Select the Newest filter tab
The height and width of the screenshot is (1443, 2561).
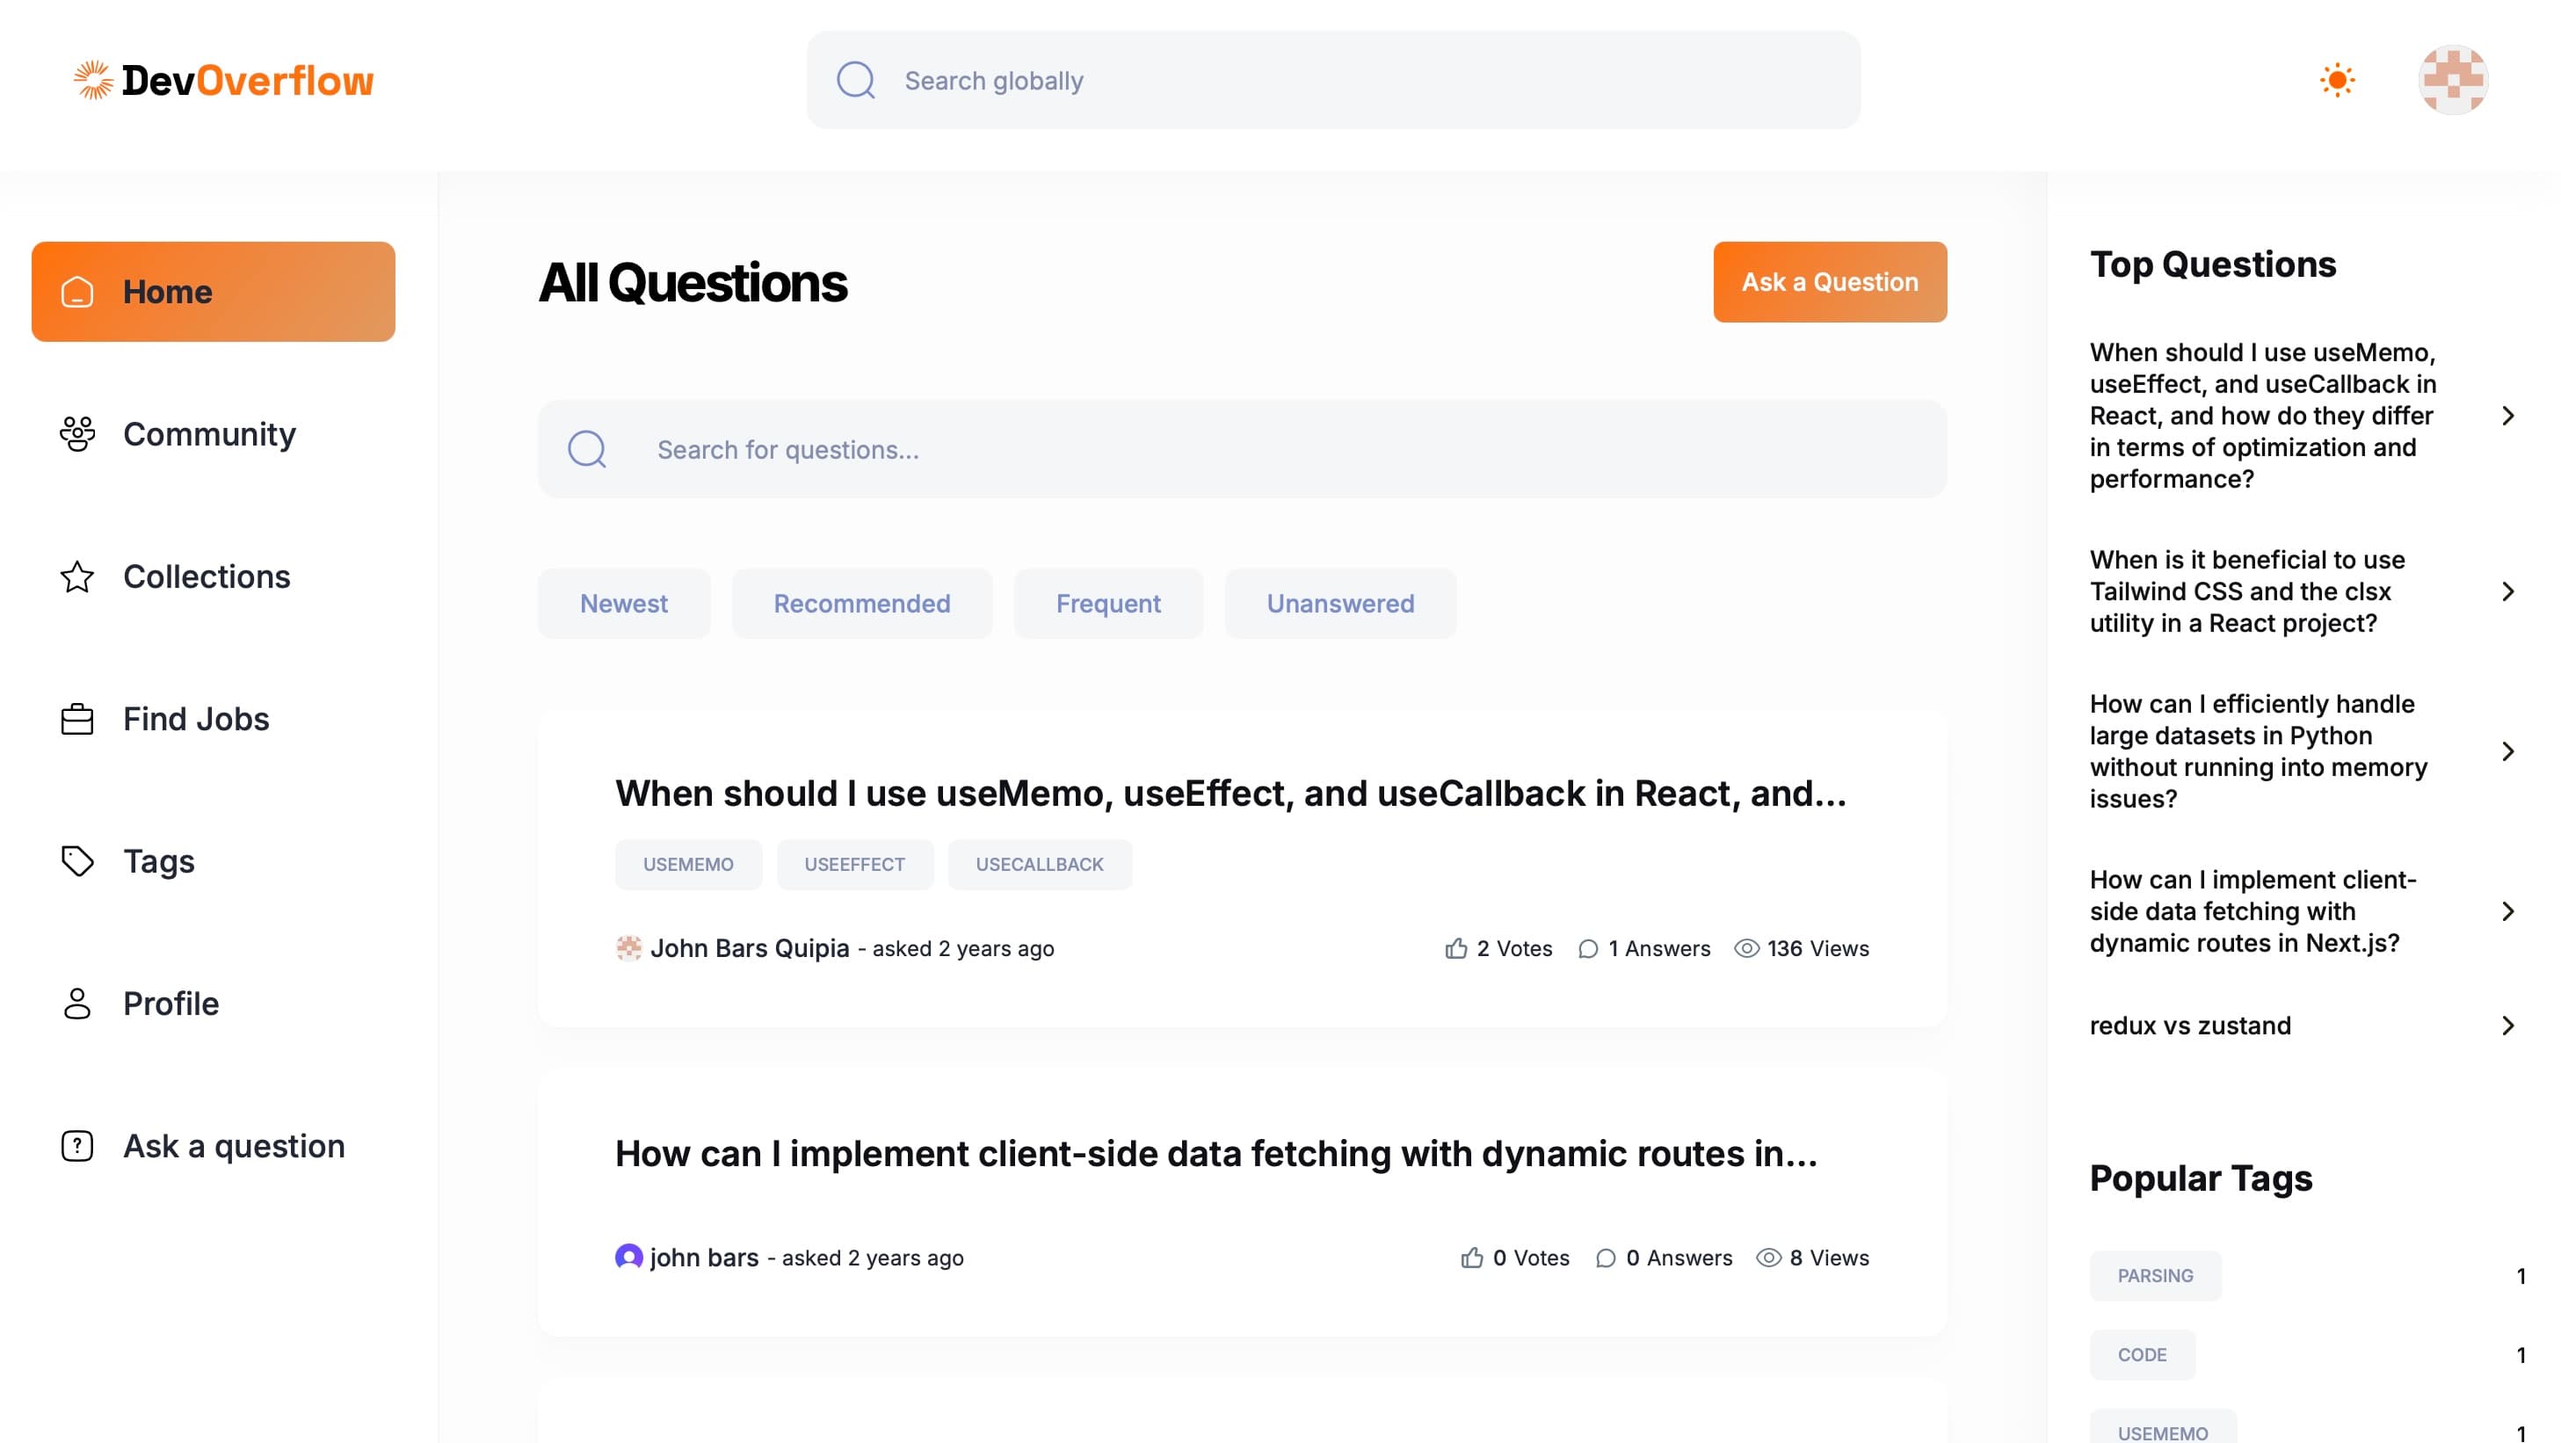[623, 603]
